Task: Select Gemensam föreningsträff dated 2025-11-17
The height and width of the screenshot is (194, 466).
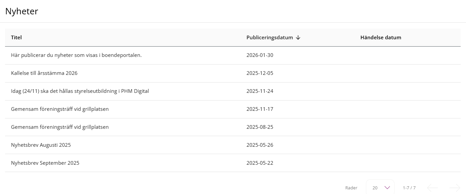Action: tap(233, 109)
